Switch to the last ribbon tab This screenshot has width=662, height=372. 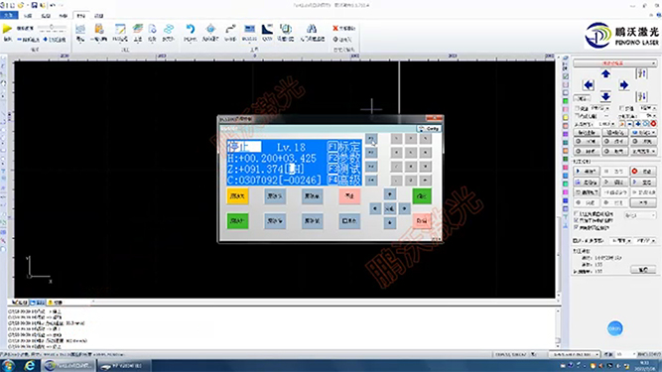click(x=99, y=16)
